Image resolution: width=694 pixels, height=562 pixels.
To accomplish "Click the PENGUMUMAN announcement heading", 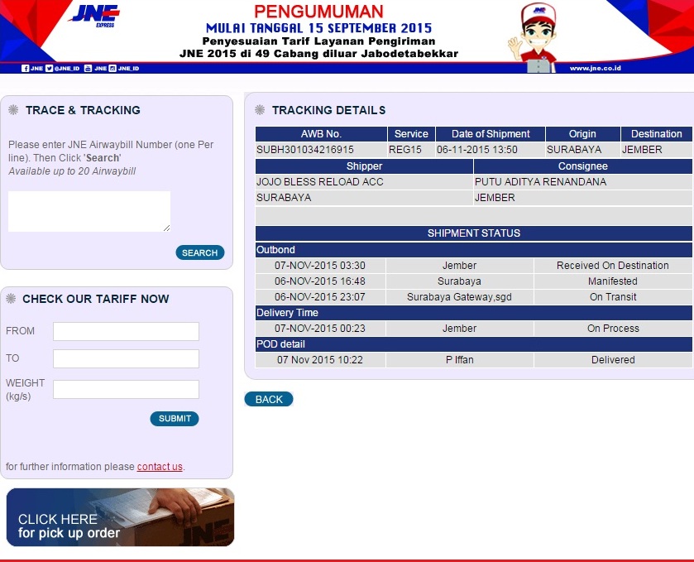I will [x=318, y=12].
